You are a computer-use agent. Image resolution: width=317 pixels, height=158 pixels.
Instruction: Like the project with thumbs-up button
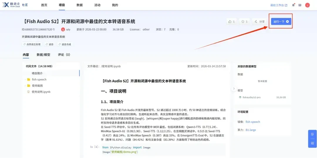click(232, 21)
